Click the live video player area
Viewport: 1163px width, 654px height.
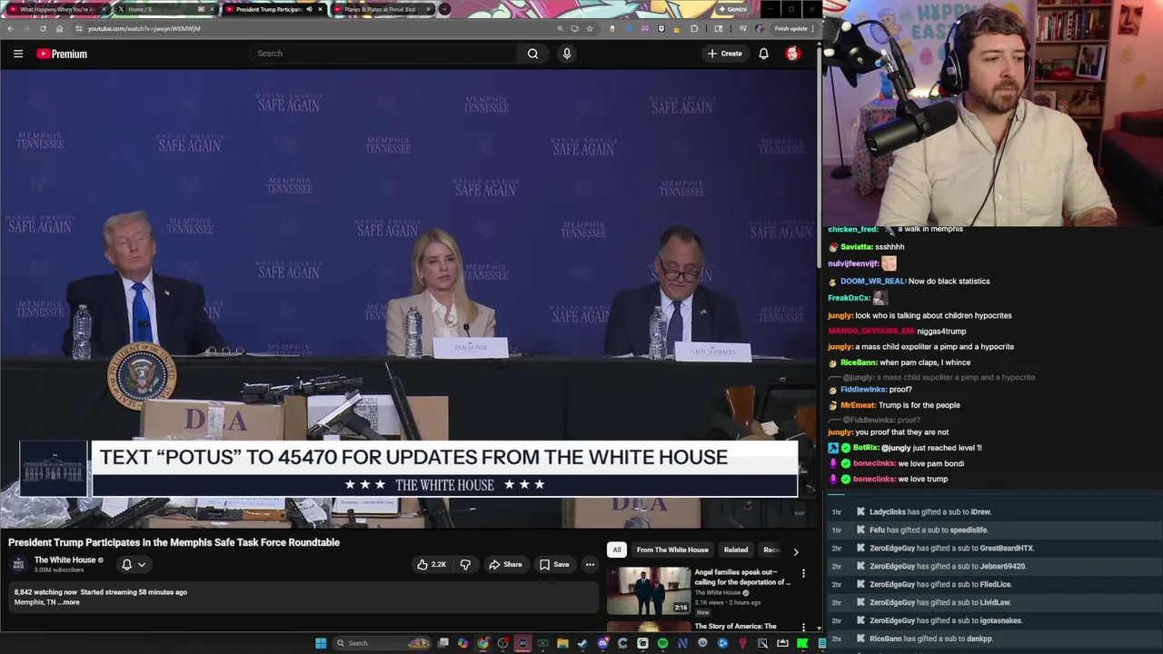(x=408, y=300)
